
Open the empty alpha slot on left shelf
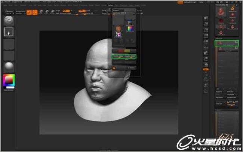pos(9,44)
